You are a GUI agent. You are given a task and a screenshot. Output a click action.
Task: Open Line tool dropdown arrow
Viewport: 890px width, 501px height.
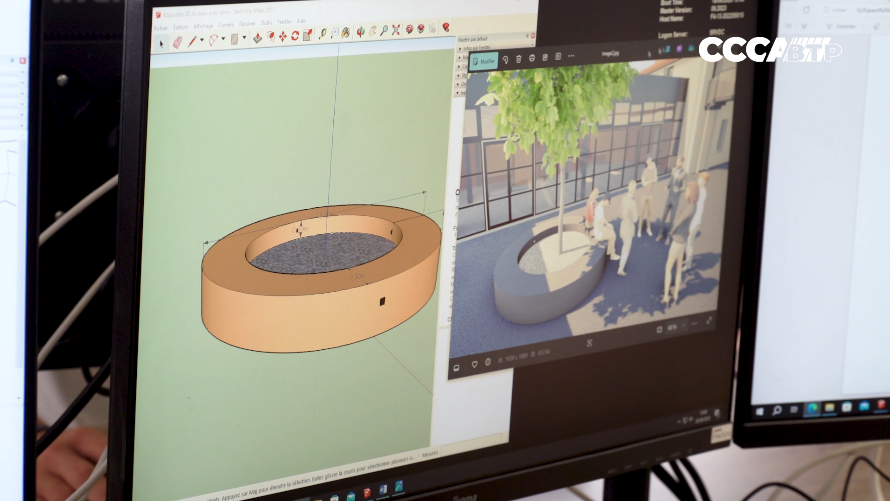[202, 41]
